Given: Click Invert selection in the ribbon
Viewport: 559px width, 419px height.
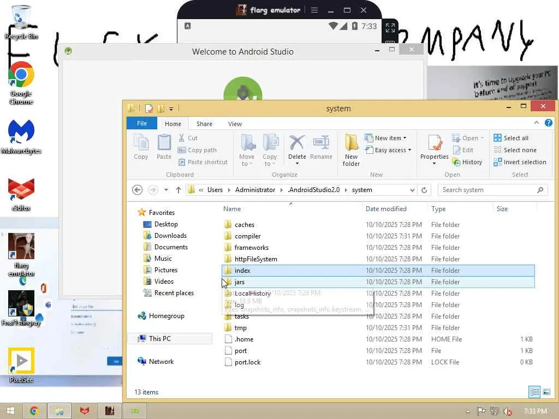Looking at the screenshot, I should 520,162.
